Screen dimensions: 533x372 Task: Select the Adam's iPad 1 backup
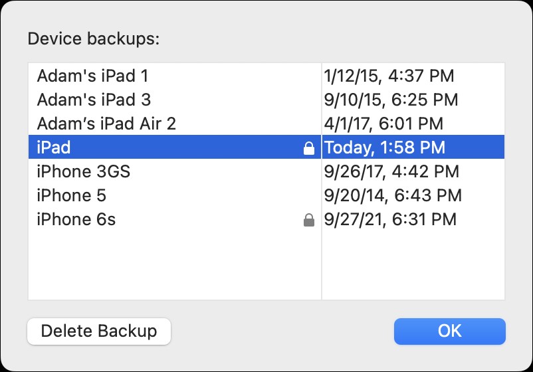pos(93,76)
